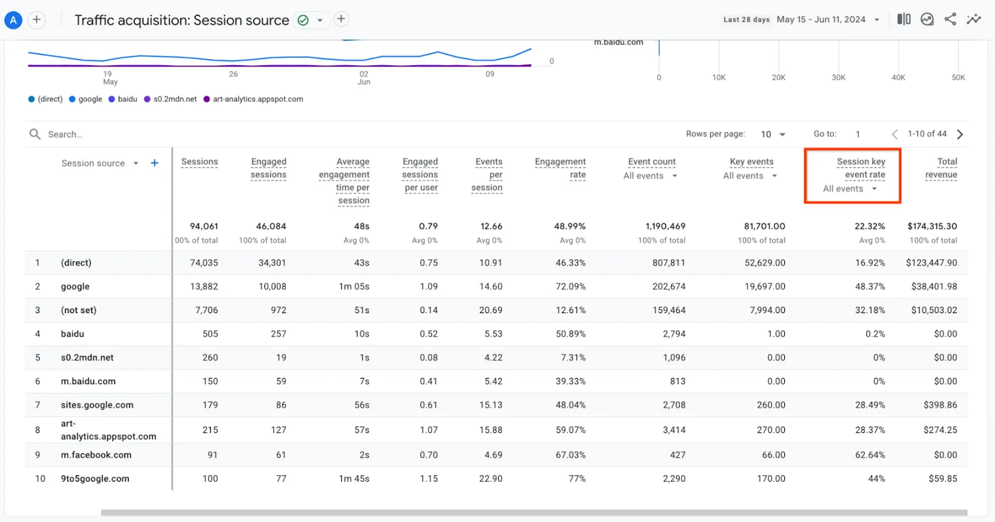This screenshot has width=995, height=522.
Task: Click the horizontal scrollbar below table
Action: [x=534, y=513]
